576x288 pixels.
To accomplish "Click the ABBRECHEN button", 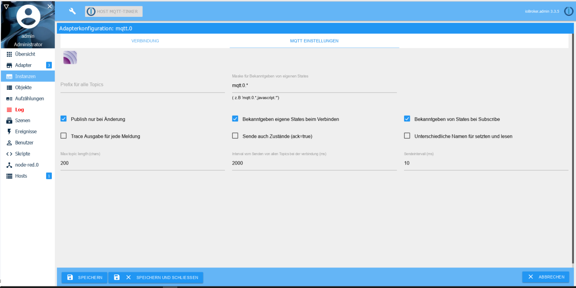I will tap(546, 277).
